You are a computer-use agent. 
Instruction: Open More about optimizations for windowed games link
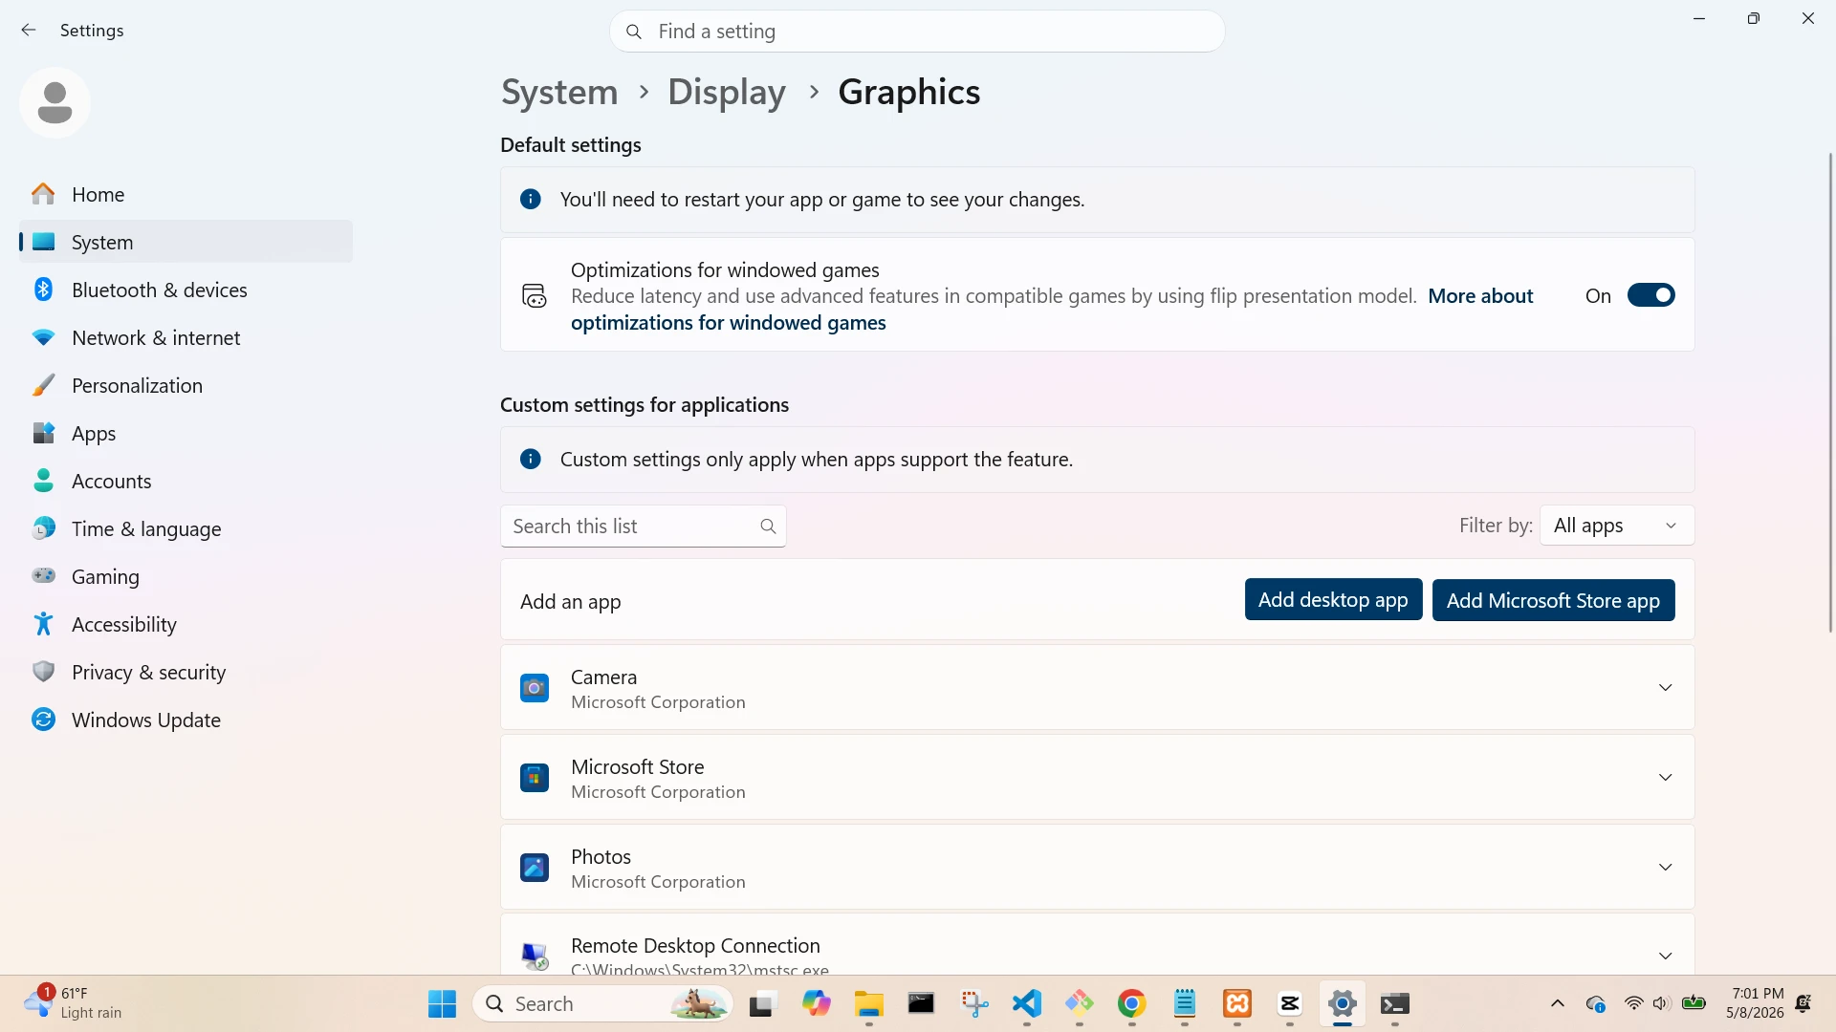(x=1480, y=296)
